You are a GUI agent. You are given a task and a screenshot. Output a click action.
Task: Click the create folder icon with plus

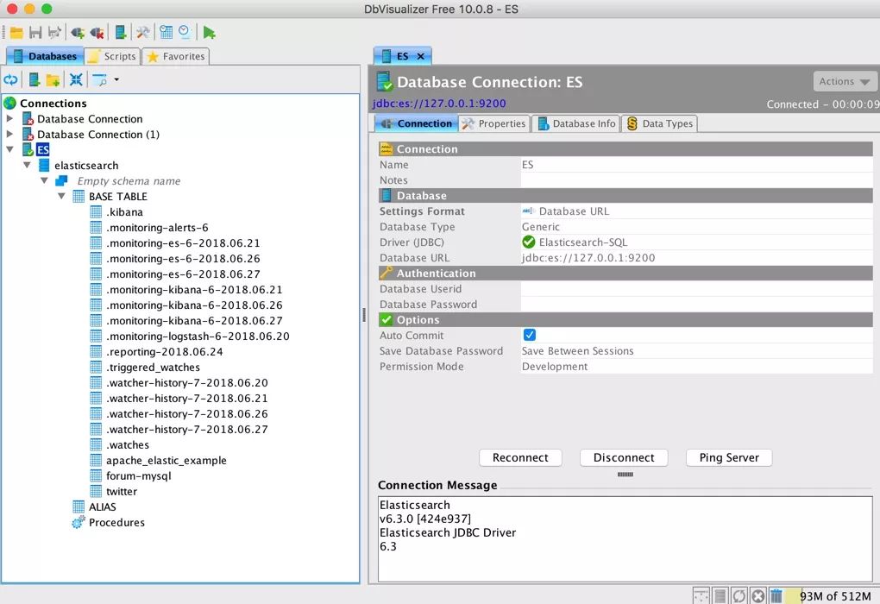[x=53, y=80]
